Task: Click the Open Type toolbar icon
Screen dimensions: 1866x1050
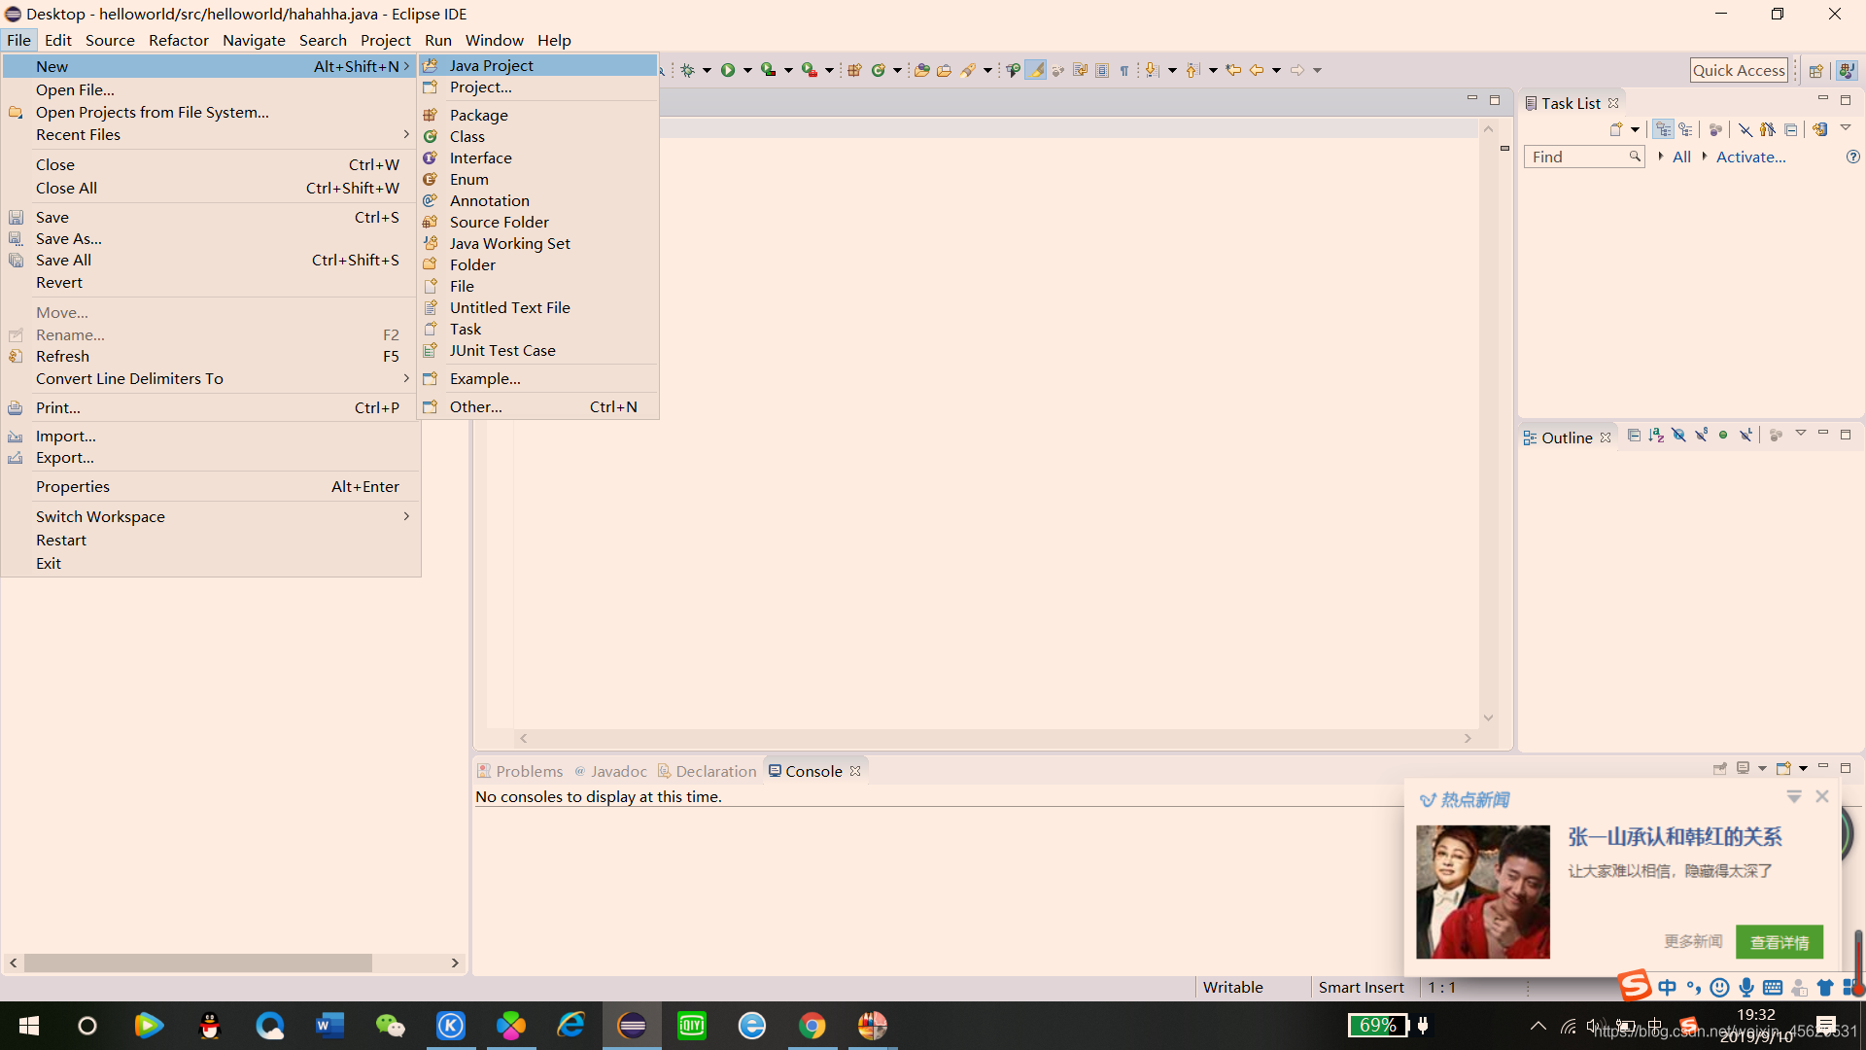Action: [921, 70]
